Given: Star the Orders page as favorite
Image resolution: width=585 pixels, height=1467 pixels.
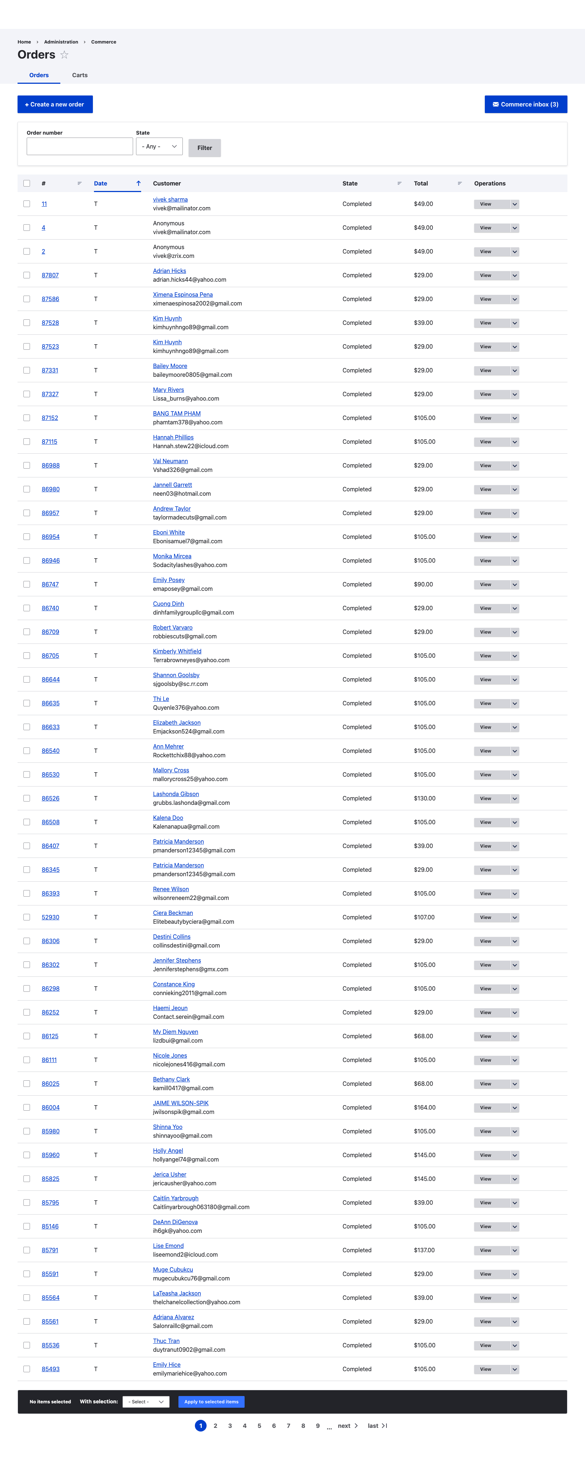Looking at the screenshot, I should 64,55.
